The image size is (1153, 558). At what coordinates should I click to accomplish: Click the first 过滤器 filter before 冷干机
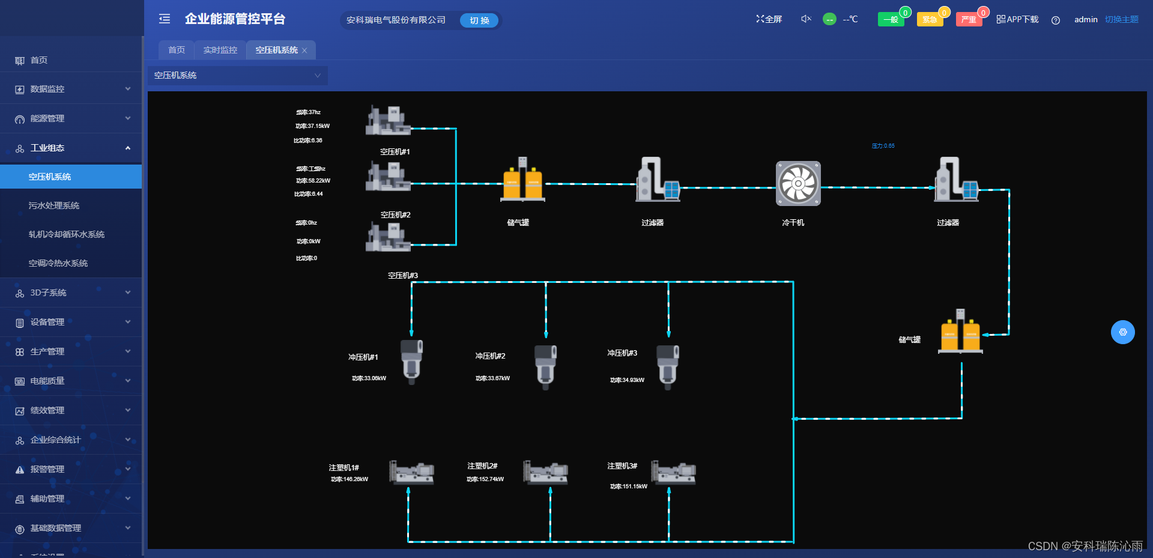point(658,179)
